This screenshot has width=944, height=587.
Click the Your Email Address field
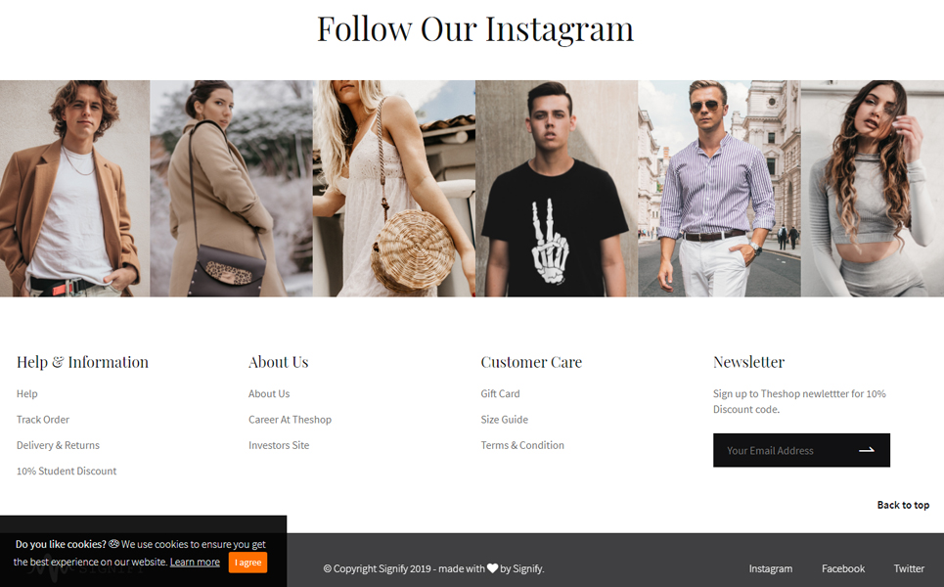[x=784, y=450]
